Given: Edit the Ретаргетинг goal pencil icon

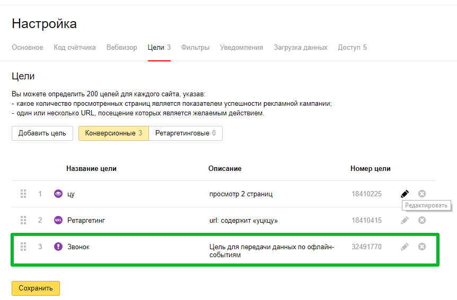Looking at the screenshot, I should pos(405,220).
